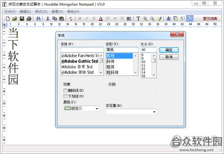Open the 文件(F) menu
The height and width of the screenshot is (154, 224).
click(10, 12)
